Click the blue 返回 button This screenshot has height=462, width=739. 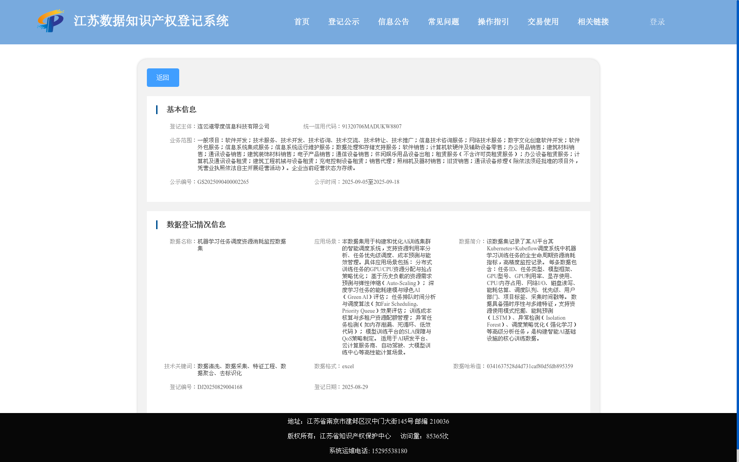tap(163, 78)
